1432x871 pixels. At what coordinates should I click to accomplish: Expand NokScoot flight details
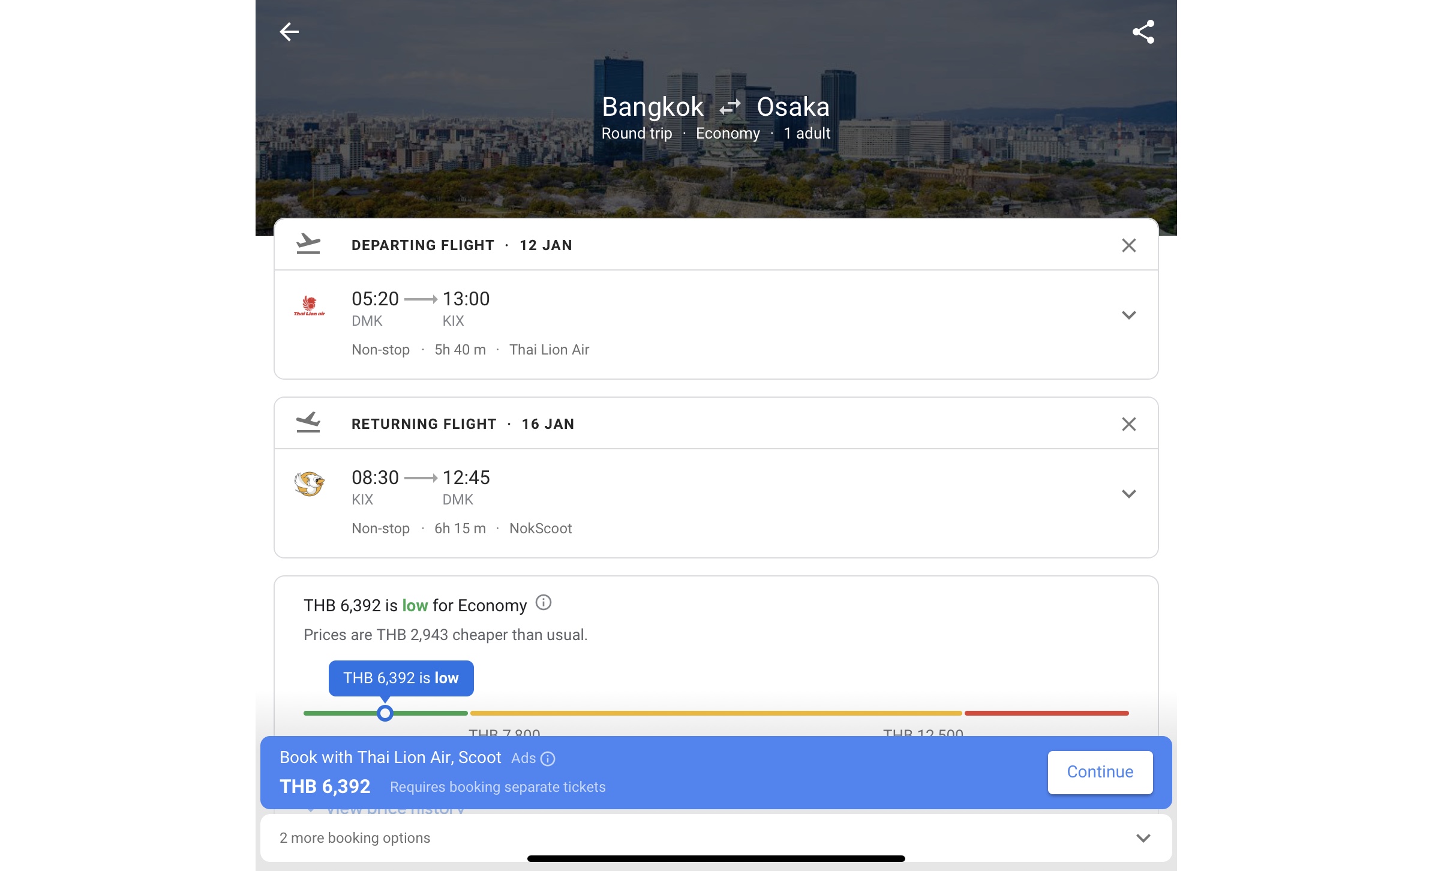[1128, 494]
